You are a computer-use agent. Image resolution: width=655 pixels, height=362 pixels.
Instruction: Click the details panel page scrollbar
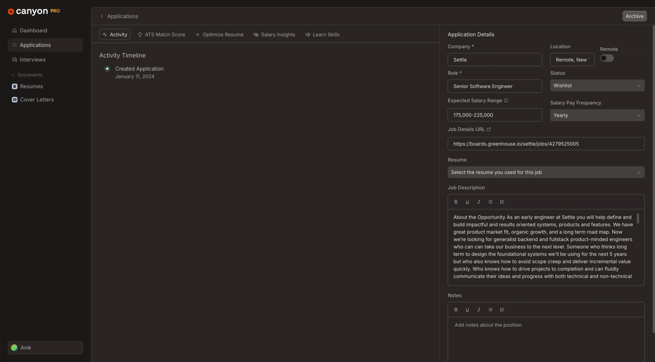tap(653, 179)
